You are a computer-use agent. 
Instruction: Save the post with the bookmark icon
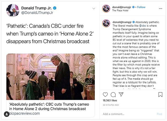point(160,94)
